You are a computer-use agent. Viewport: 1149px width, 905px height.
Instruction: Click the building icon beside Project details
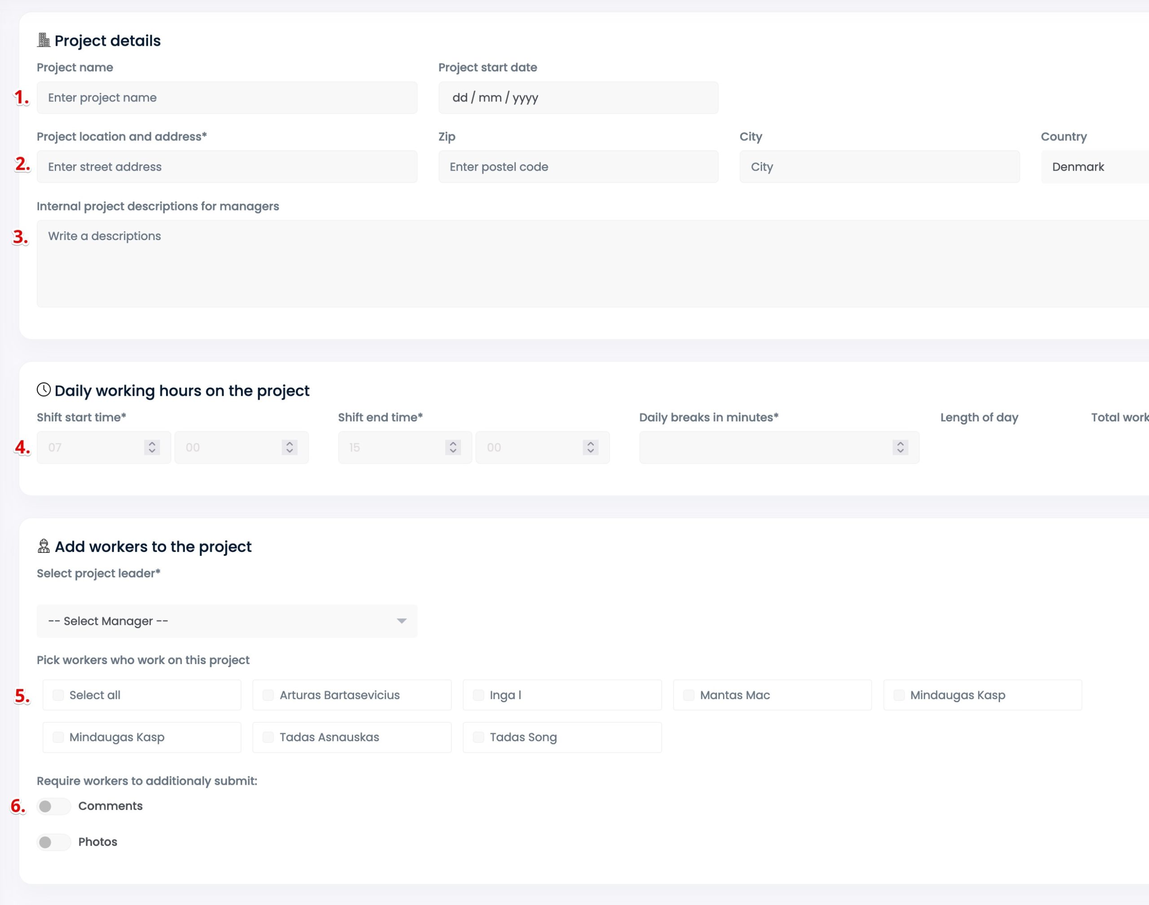(44, 40)
